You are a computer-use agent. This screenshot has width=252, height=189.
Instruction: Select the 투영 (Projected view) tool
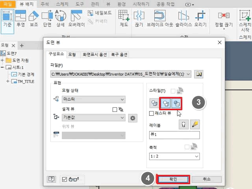point(21,19)
